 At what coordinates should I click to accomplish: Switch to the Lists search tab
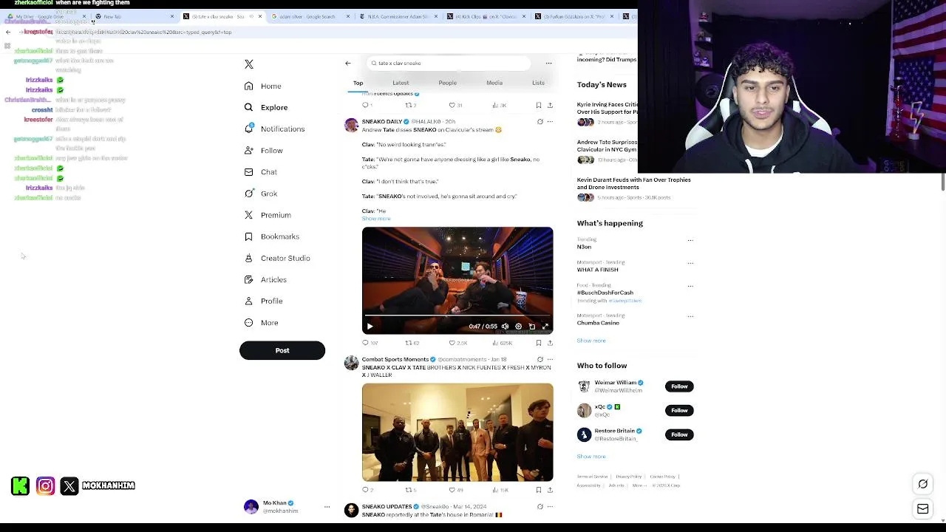click(538, 83)
